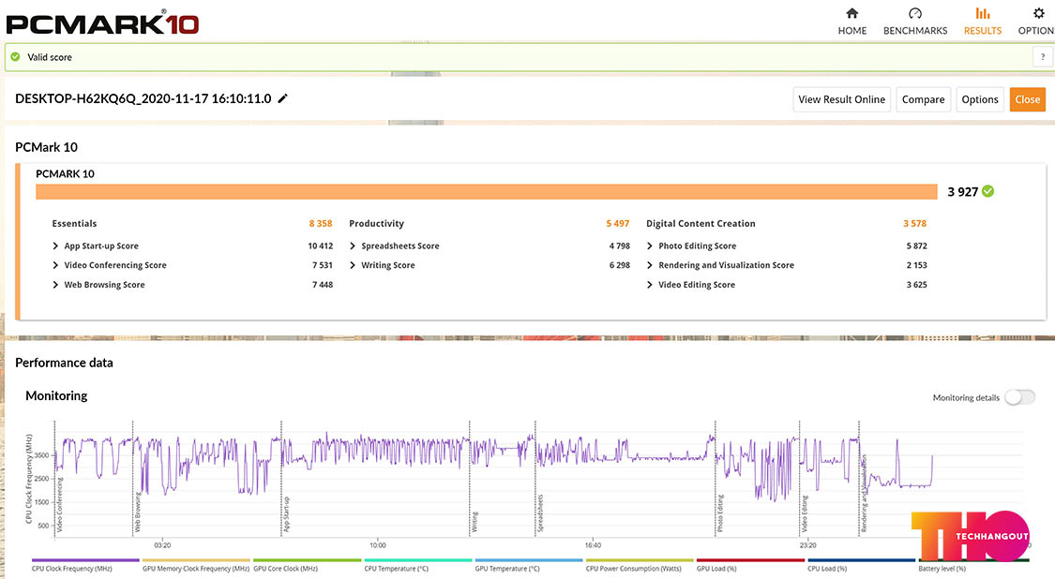Select GPU Memory Clock Frequency legend item

click(x=196, y=566)
